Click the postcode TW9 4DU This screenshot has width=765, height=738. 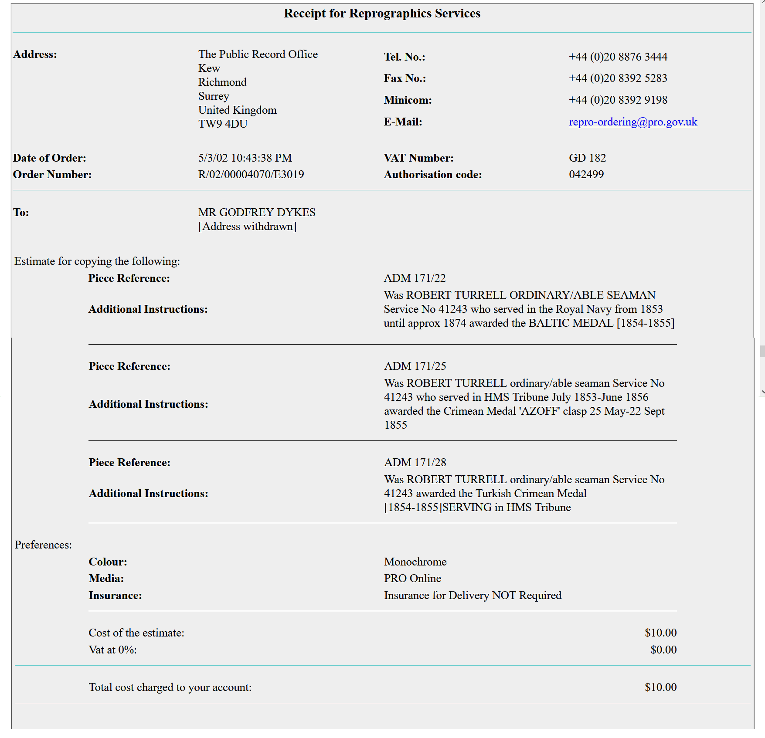223,124
